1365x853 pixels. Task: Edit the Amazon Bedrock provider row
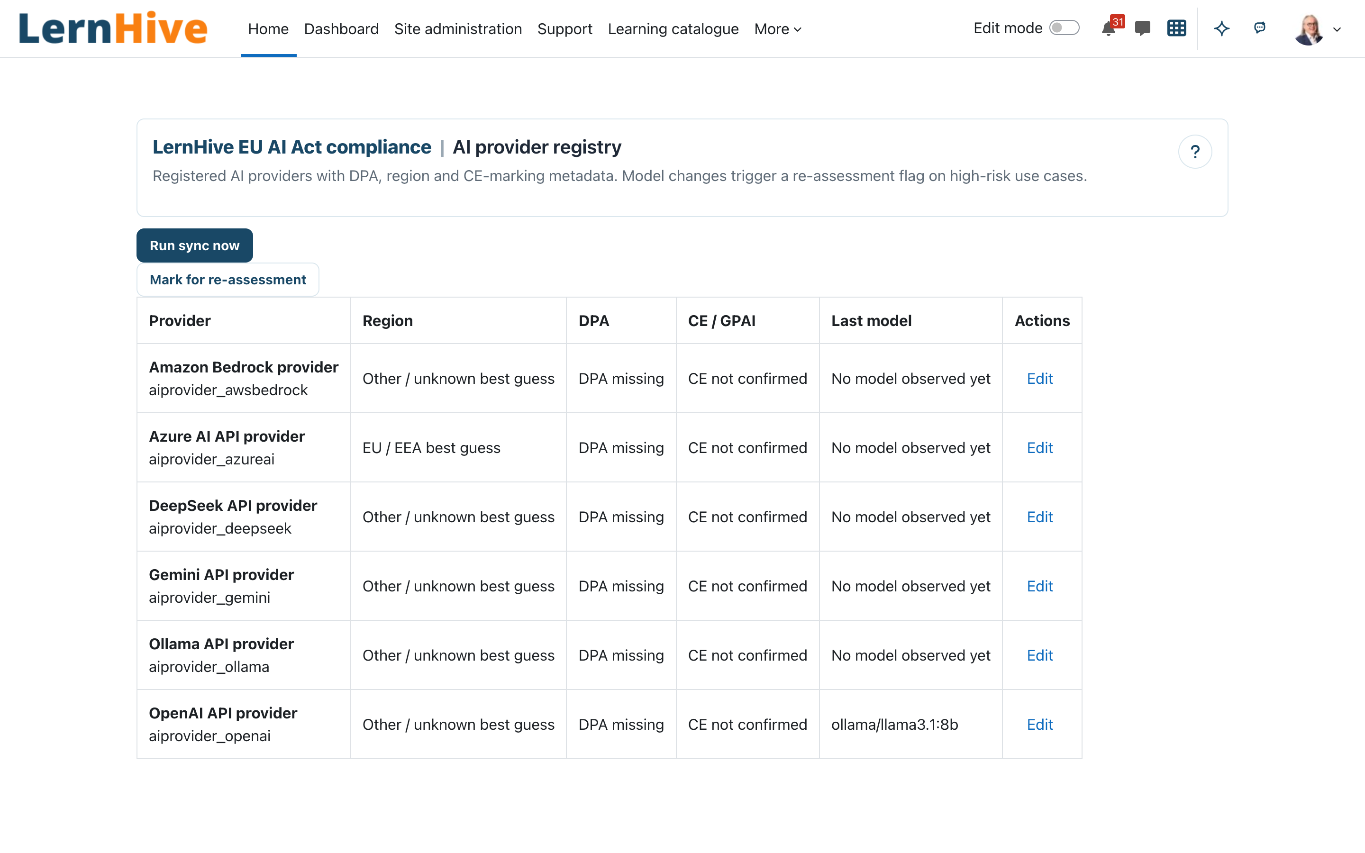1039,379
